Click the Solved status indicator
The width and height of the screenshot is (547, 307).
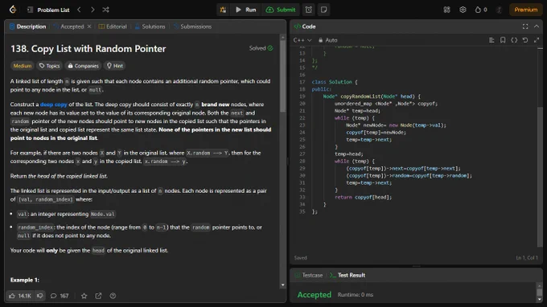(261, 48)
